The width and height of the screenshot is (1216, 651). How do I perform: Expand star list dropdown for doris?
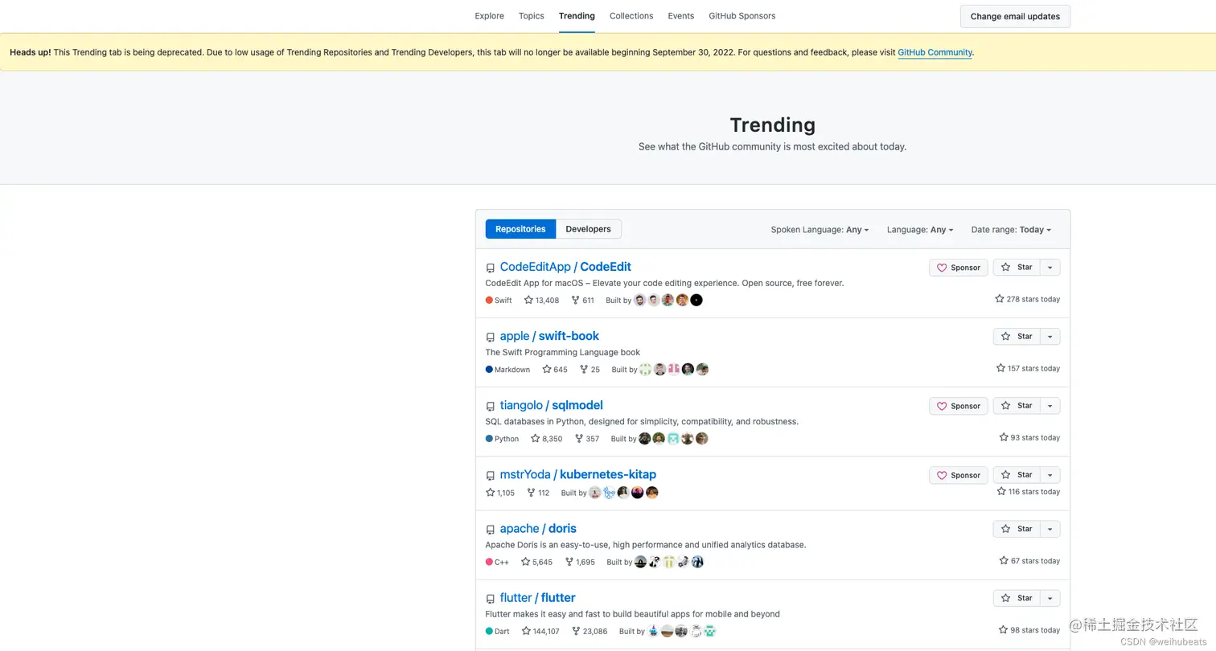[1050, 529]
